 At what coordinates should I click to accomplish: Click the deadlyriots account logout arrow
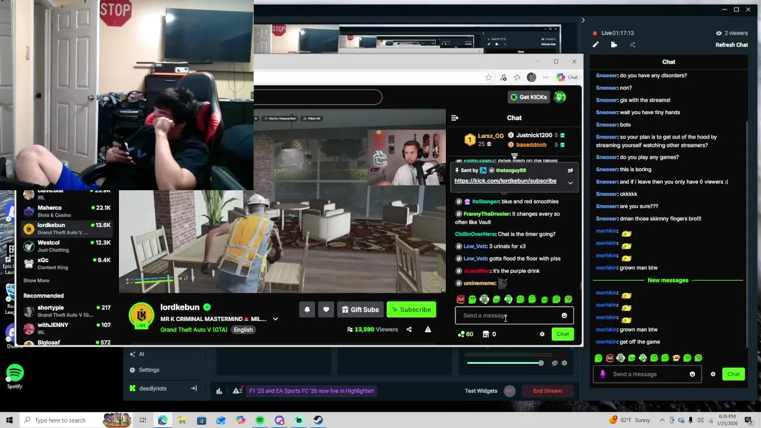(193, 389)
